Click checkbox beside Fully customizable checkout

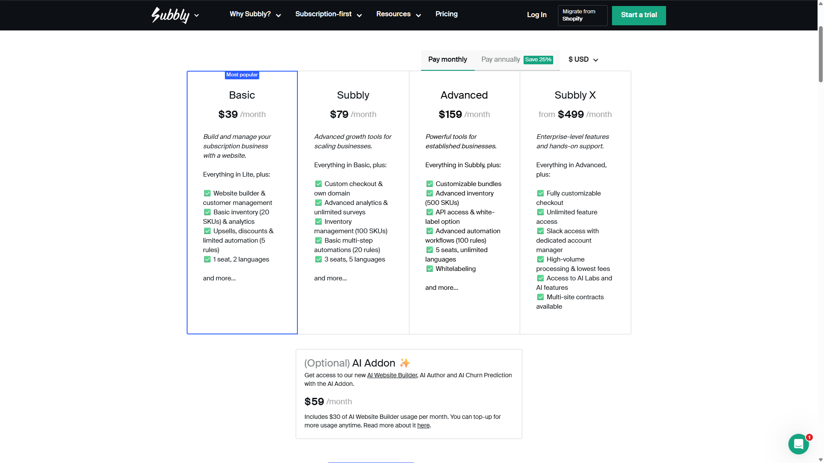click(x=540, y=193)
